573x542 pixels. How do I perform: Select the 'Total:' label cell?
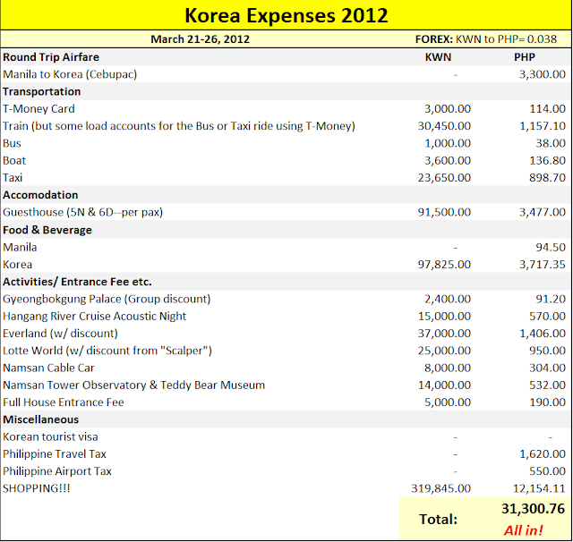pyautogui.click(x=438, y=519)
